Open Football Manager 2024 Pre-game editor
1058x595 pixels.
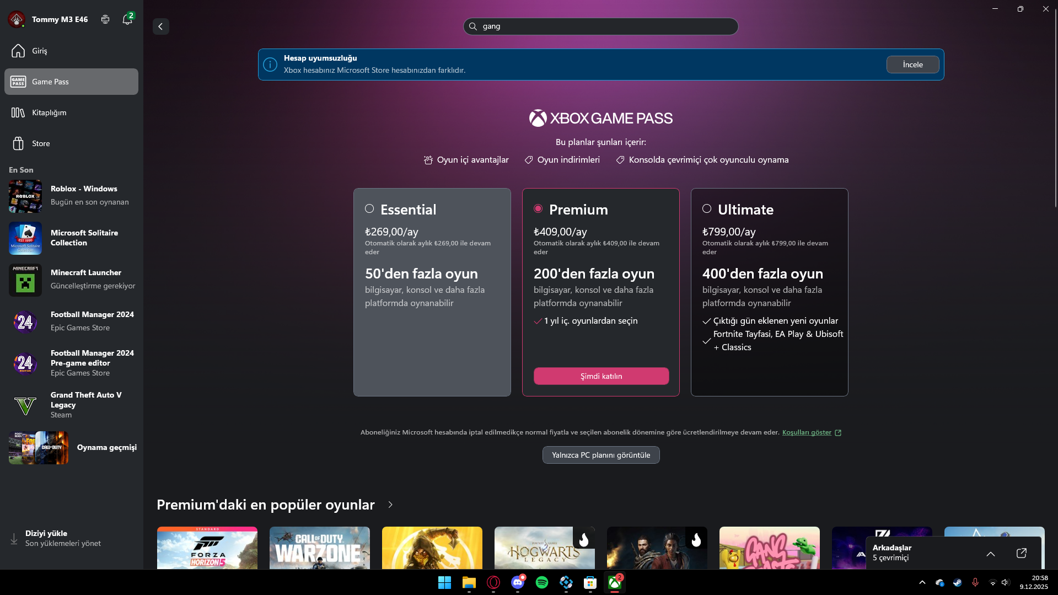[72, 363]
